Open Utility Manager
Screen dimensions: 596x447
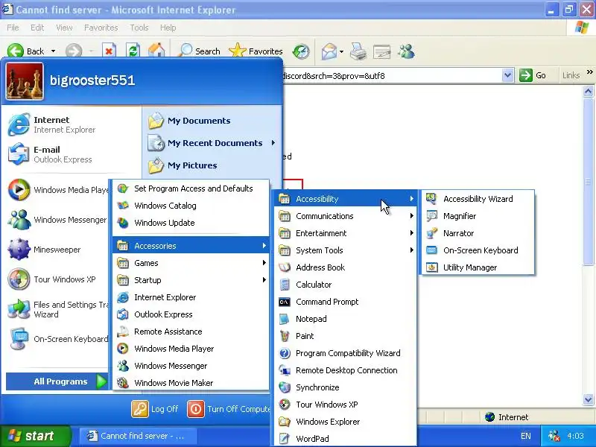pyautogui.click(x=478, y=267)
